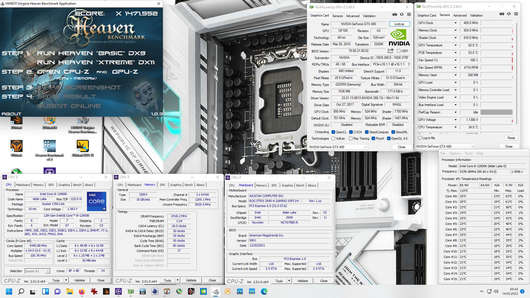Open Windows Start menu
Screen dimensions: 530x298
(9, 291)
